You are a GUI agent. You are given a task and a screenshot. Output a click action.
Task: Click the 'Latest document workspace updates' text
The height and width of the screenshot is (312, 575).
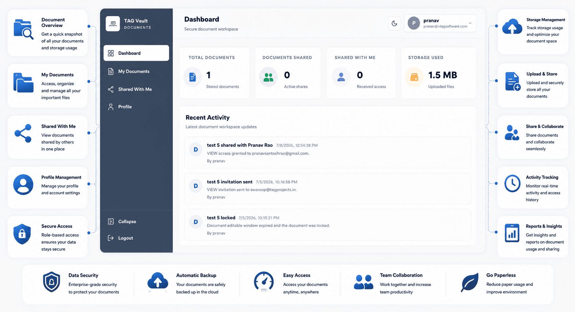coord(221,127)
